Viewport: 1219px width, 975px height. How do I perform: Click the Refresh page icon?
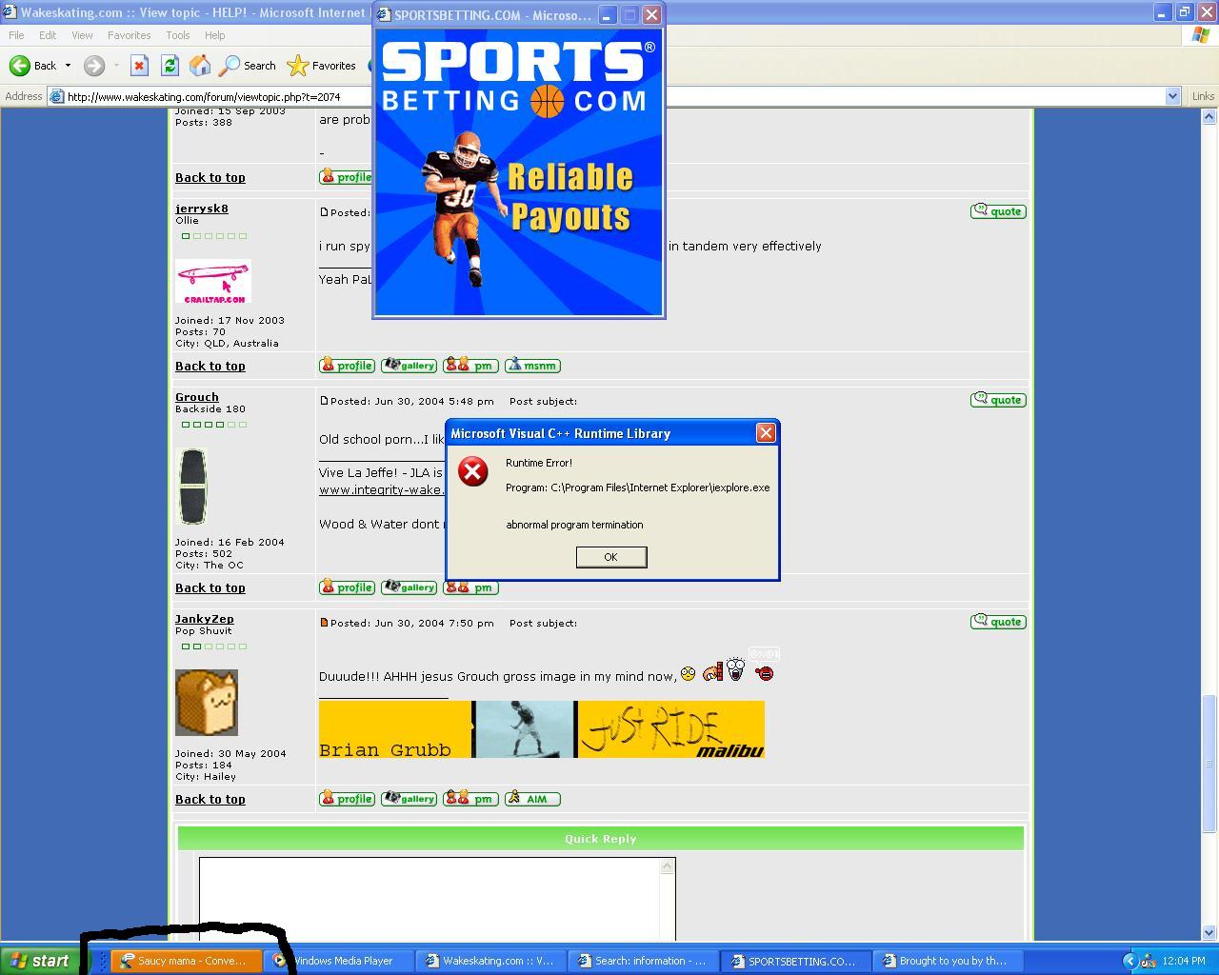170,66
